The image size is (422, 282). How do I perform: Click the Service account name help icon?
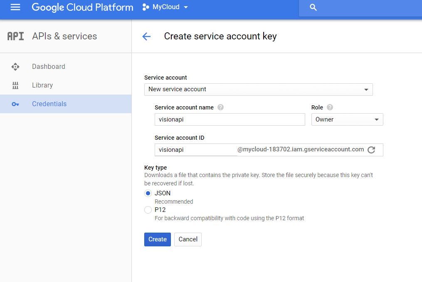click(221, 107)
